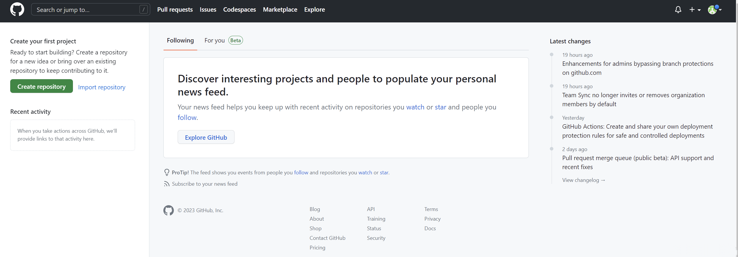The height and width of the screenshot is (257, 738).
Task: Click the '2 days ago' timestamp
Action: point(575,149)
